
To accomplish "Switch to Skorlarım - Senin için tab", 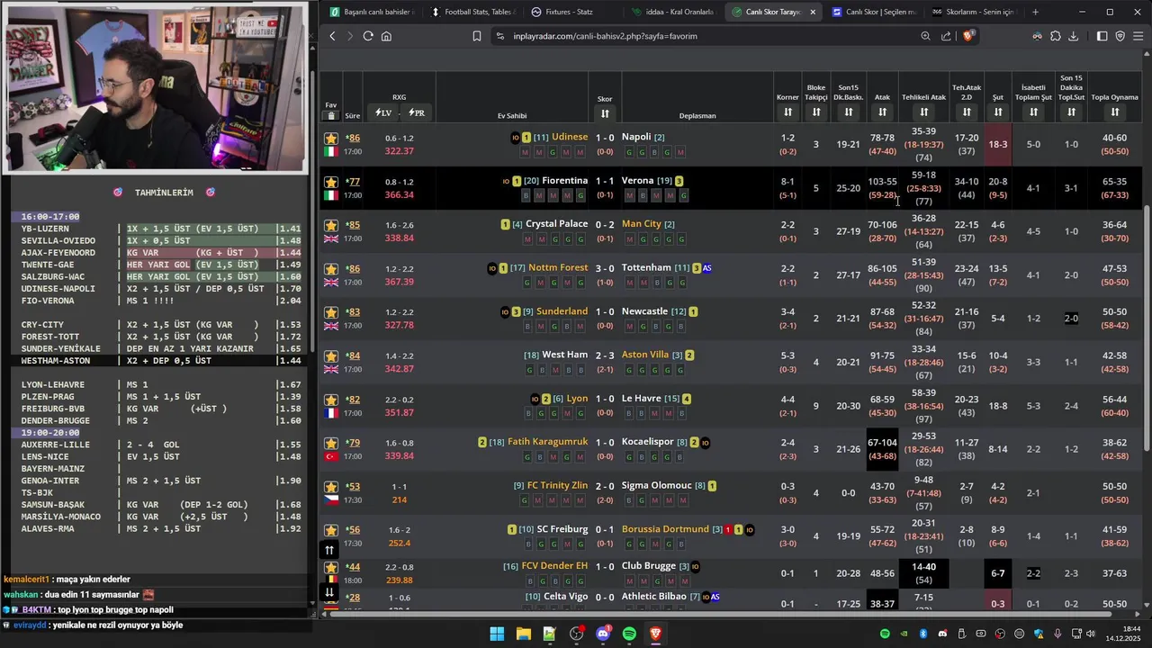I will tap(973, 12).
